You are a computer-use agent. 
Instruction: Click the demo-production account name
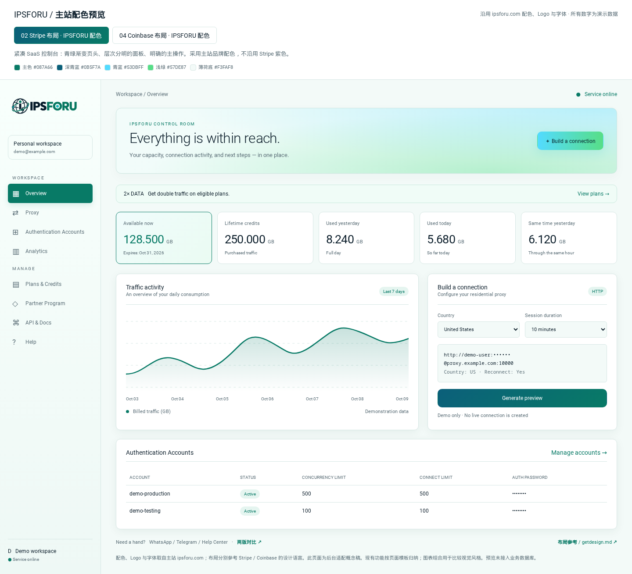coord(150,494)
